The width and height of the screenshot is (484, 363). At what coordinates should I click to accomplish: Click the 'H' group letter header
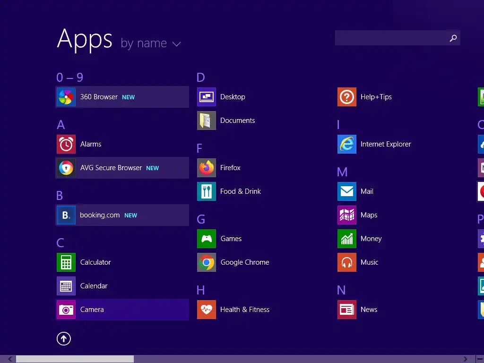pyautogui.click(x=200, y=290)
